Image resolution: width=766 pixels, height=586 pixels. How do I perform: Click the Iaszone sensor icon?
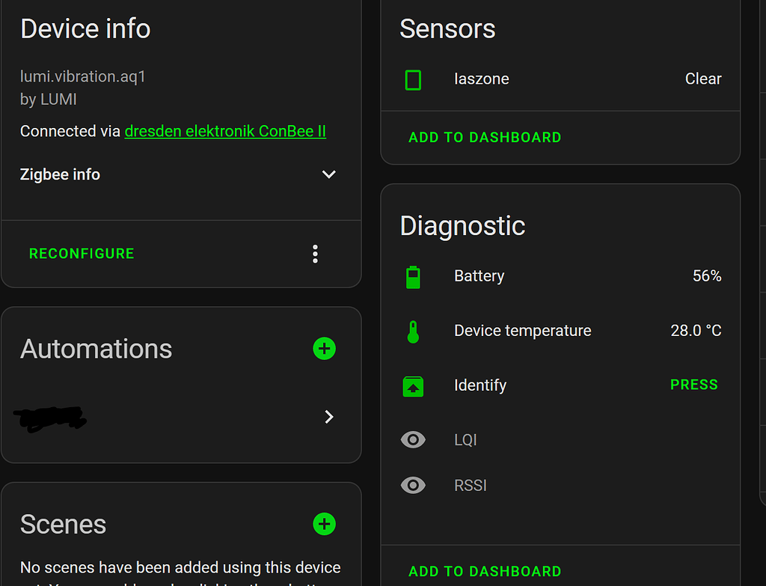(x=413, y=79)
